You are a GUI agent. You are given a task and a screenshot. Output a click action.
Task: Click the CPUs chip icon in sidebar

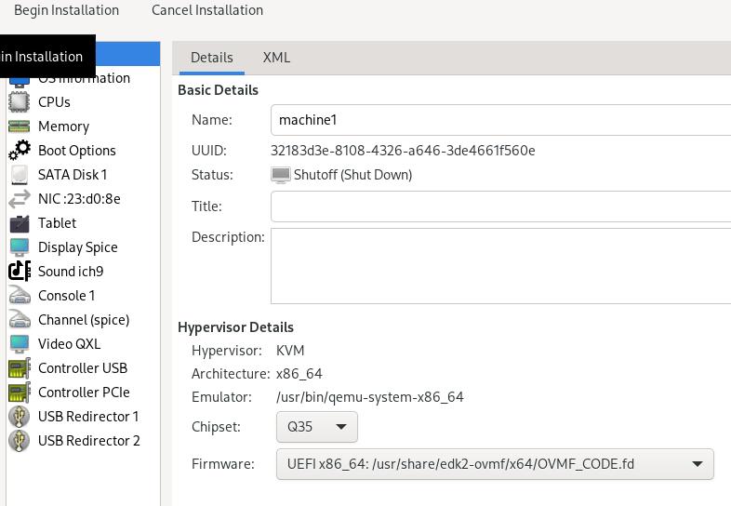tap(19, 102)
